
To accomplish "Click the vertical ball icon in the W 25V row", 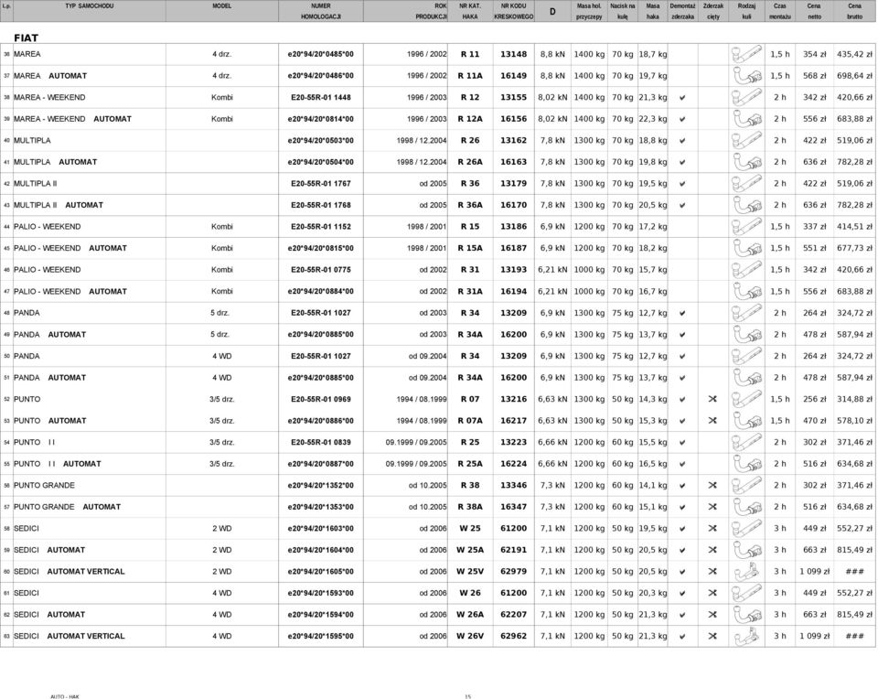I will click(746, 572).
